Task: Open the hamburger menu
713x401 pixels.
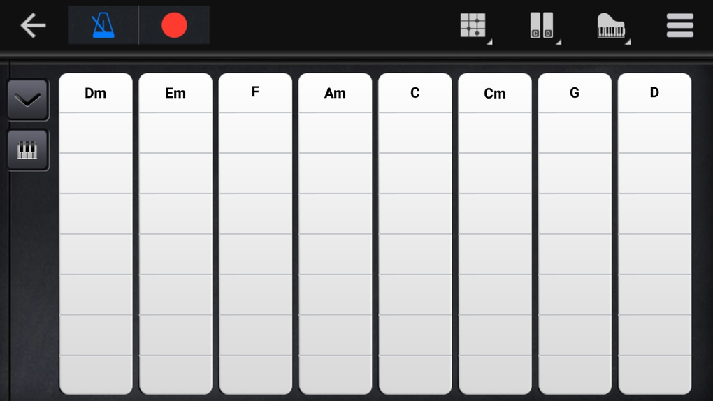Action: 680,25
